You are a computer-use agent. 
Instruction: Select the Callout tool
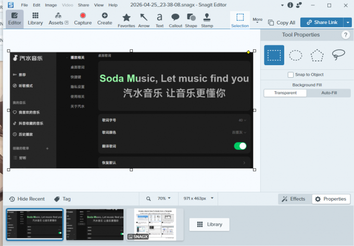175,20
